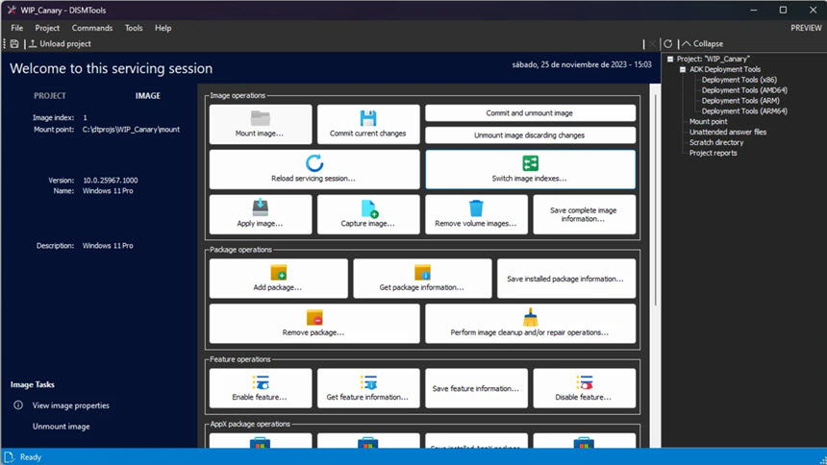
Task: Collapse the Project "WIP_Canary" tree node
Action: (x=670, y=59)
